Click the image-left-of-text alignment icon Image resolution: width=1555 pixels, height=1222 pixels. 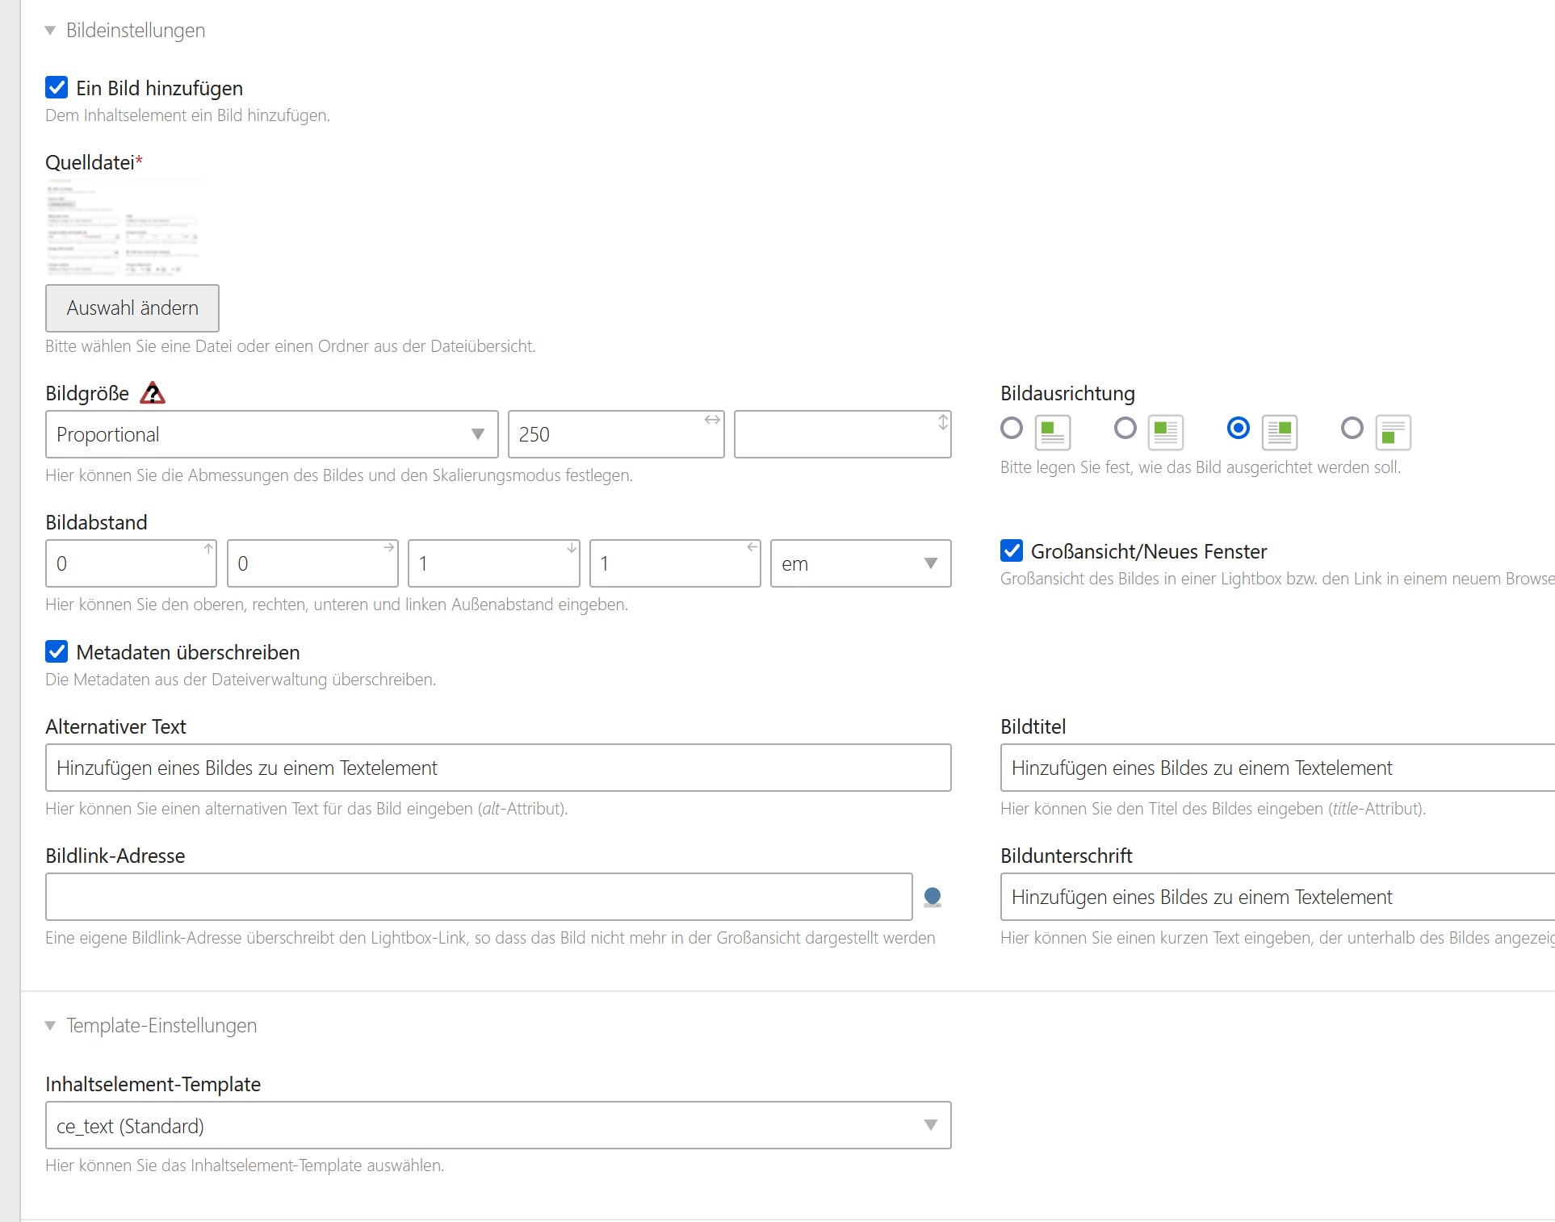point(1166,433)
